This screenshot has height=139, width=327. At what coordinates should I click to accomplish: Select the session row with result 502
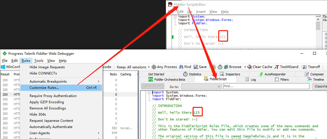pyautogui.click(x=69, y=128)
